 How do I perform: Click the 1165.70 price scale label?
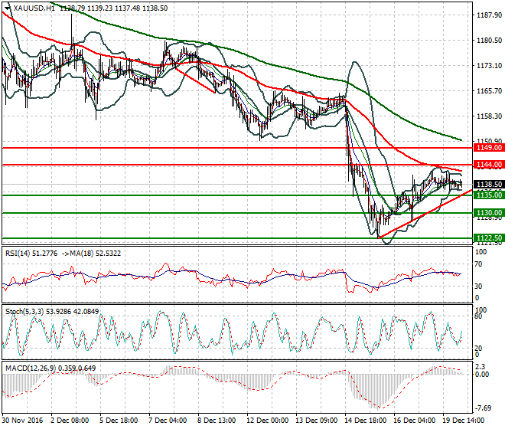click(489, 91)
